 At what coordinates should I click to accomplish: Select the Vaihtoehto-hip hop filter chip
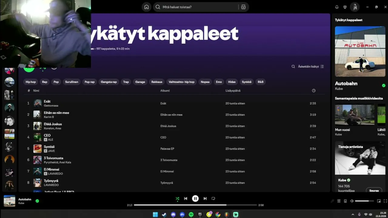[x=182, y=82]
